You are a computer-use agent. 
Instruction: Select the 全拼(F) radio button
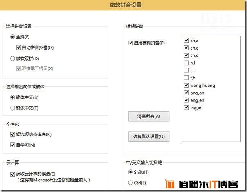tap(12, 37)
